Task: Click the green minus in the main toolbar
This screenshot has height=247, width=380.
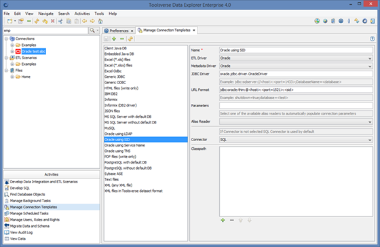Action: 28,21
